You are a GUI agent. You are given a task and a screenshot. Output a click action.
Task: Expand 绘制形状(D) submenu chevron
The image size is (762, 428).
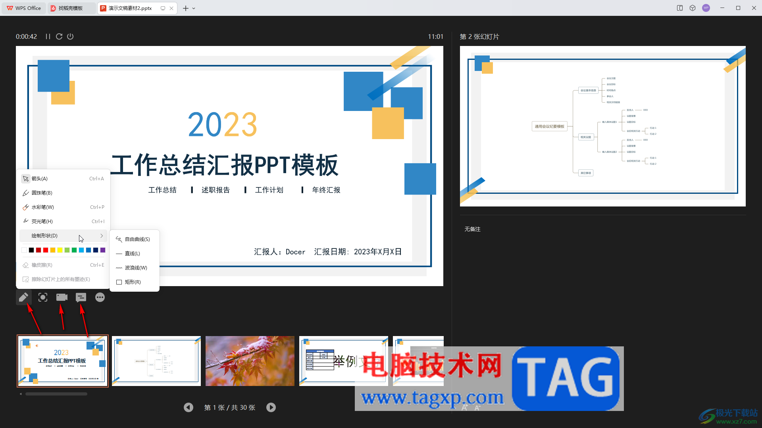102,236
